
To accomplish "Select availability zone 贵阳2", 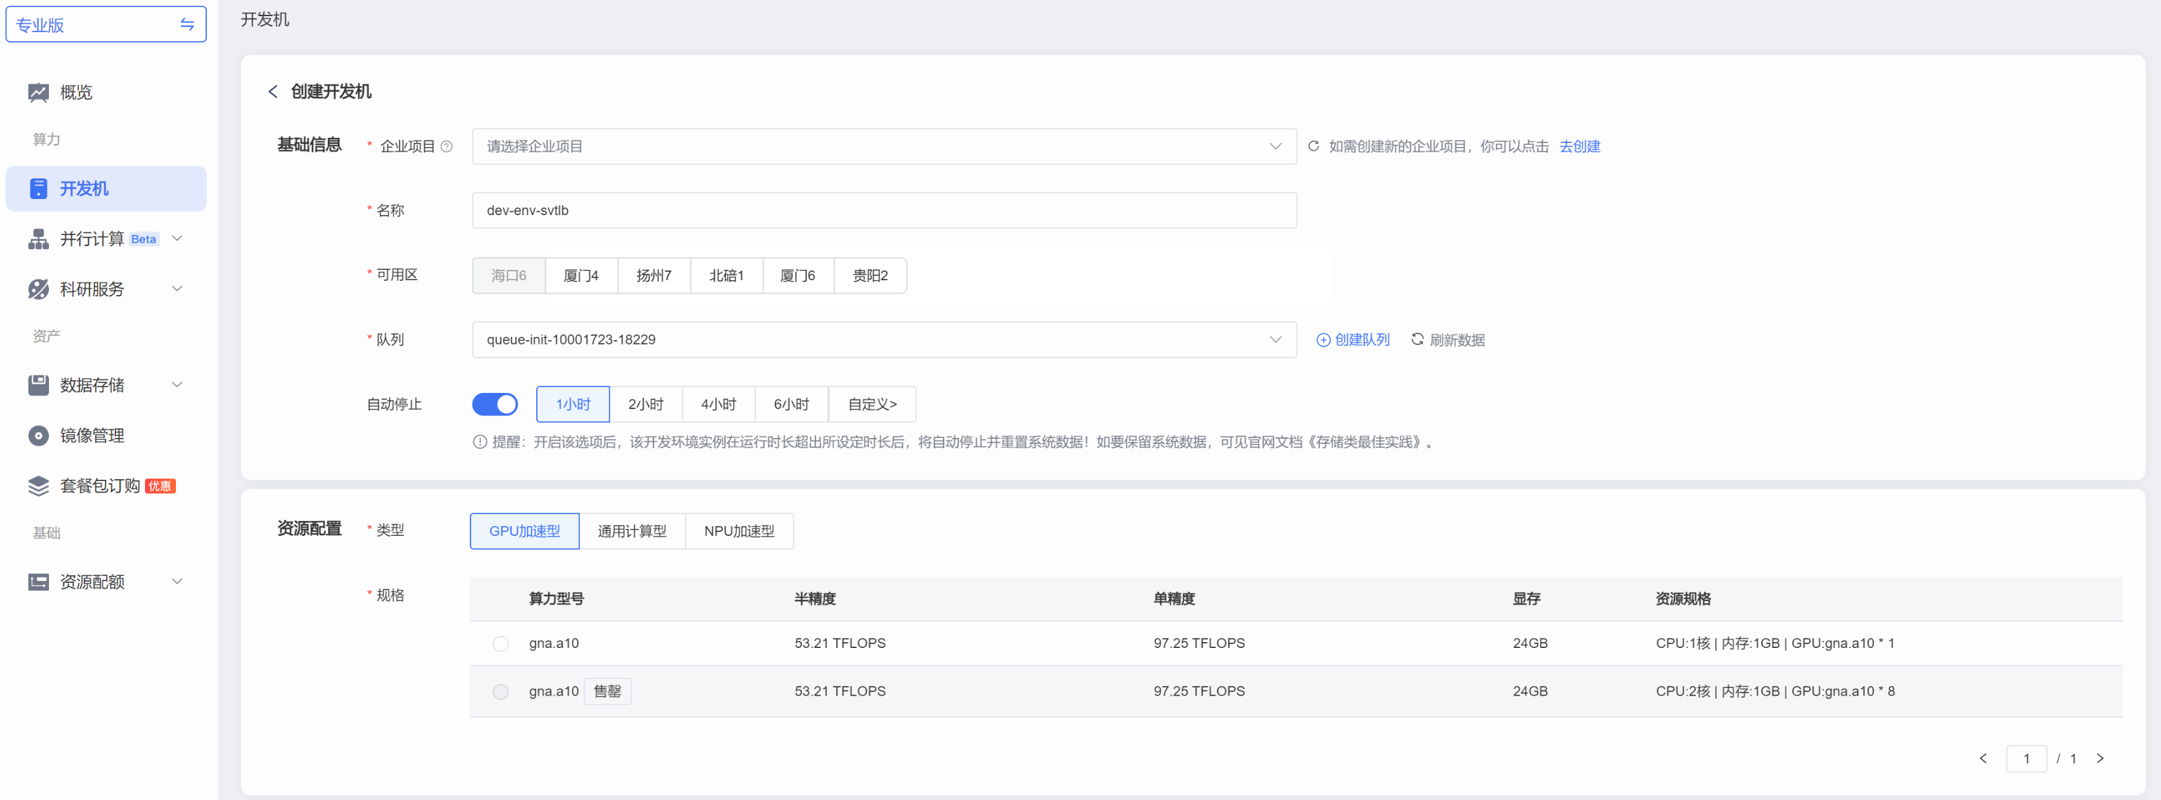I will pos(870,275).
